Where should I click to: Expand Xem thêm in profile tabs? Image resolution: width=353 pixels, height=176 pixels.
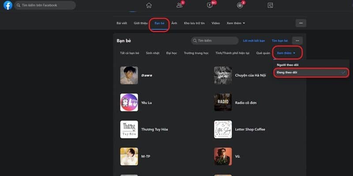coord(236,23)
